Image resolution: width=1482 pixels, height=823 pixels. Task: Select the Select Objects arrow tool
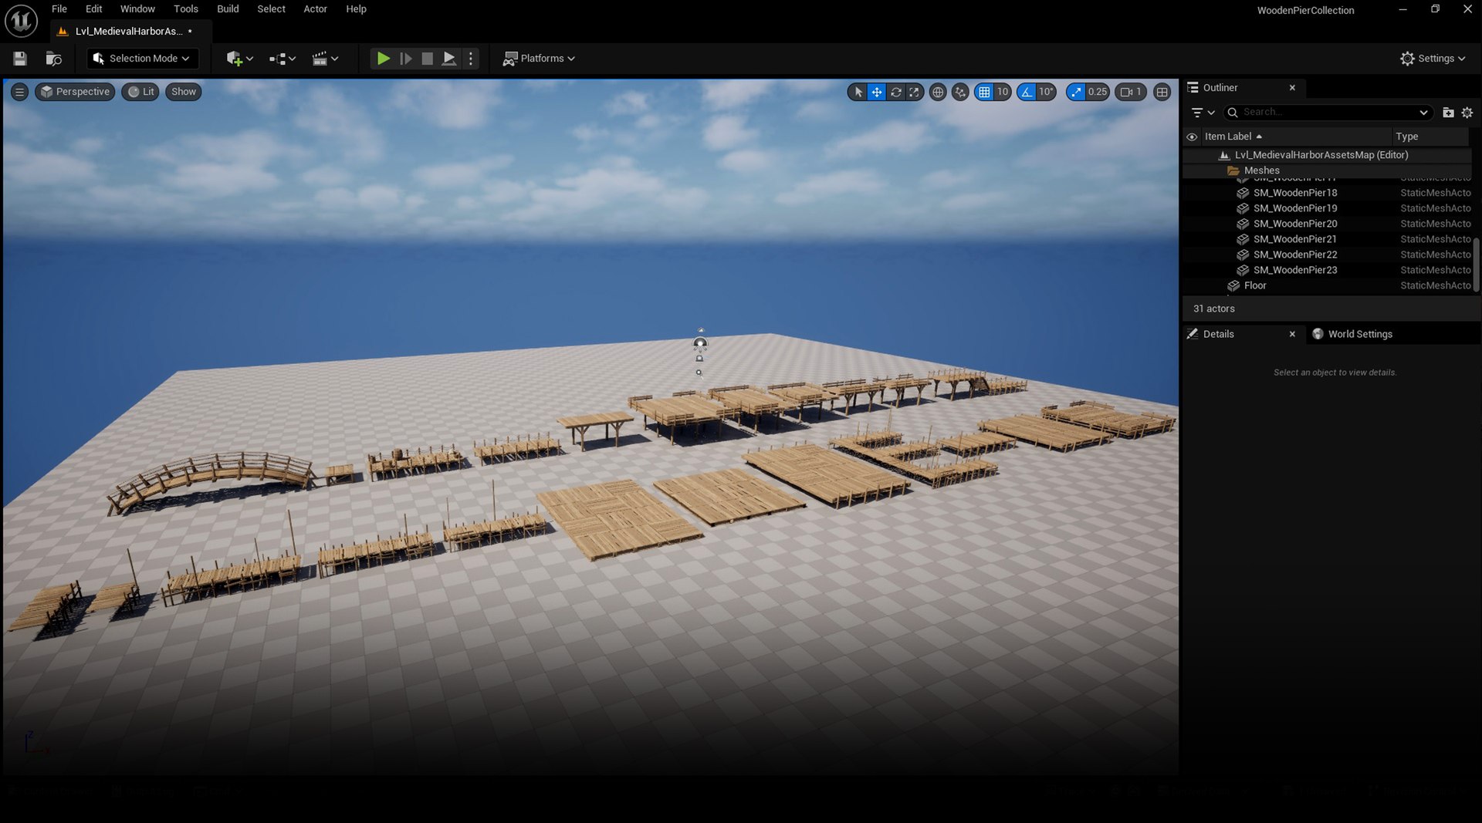[858, 92]
